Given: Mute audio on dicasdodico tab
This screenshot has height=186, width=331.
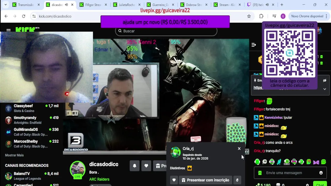Looking at the screenshot, I should tap(66, 5).
